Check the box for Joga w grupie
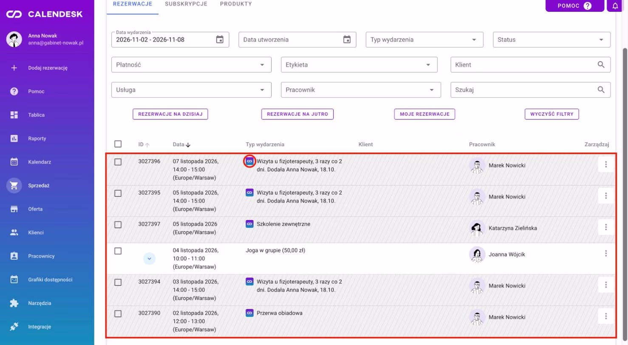628x345 pixels. pyautogui.click(x=118, y=251)
